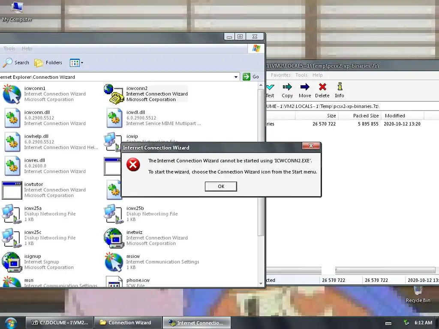Click the keyboard tray icon
Image resolution: width=439 pixels, height=329 pixels.
[x=388, y=323]
